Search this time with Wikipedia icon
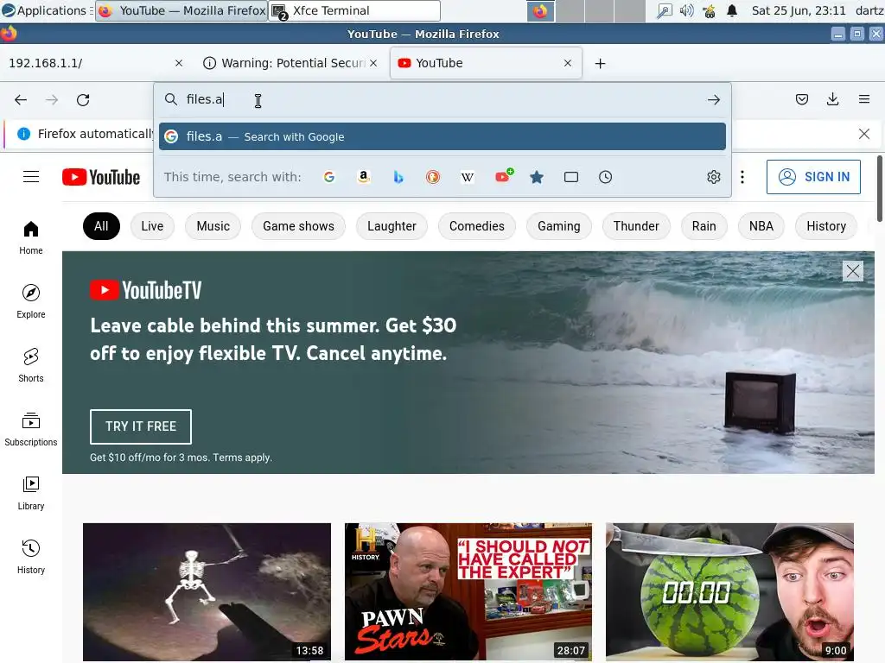Image resolution: width=885 pixels, height=663 pixels. [468, 177]
